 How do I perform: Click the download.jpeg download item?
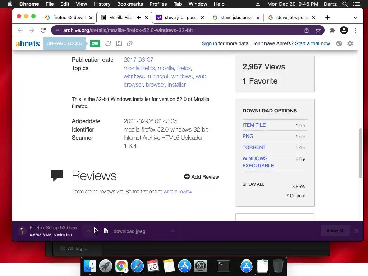click(x=129, y=231)
